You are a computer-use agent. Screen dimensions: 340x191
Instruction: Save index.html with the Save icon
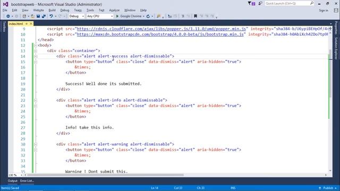tap(38, 16)
